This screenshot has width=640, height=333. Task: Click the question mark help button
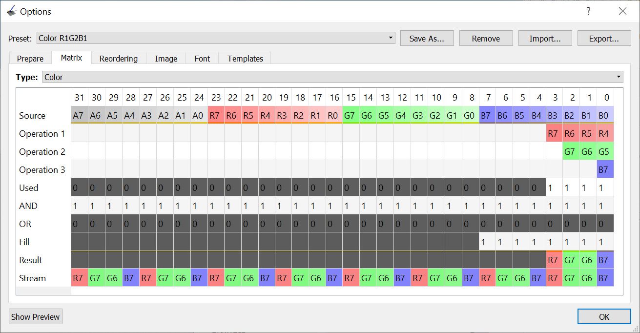tap(589, 11)
